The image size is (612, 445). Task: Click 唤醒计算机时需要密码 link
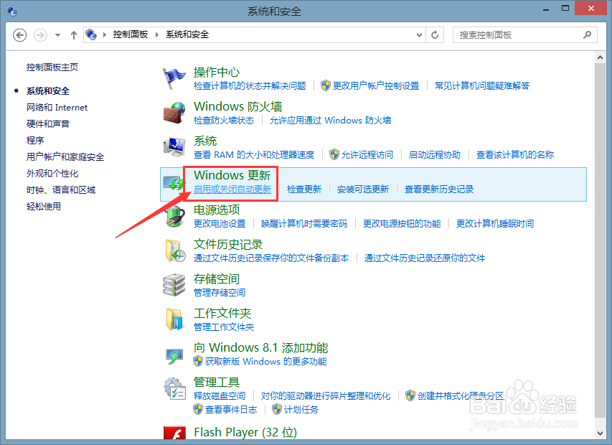coord(304,224)
